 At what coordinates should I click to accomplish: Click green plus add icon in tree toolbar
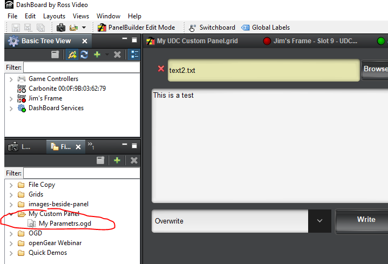point(97,54)
